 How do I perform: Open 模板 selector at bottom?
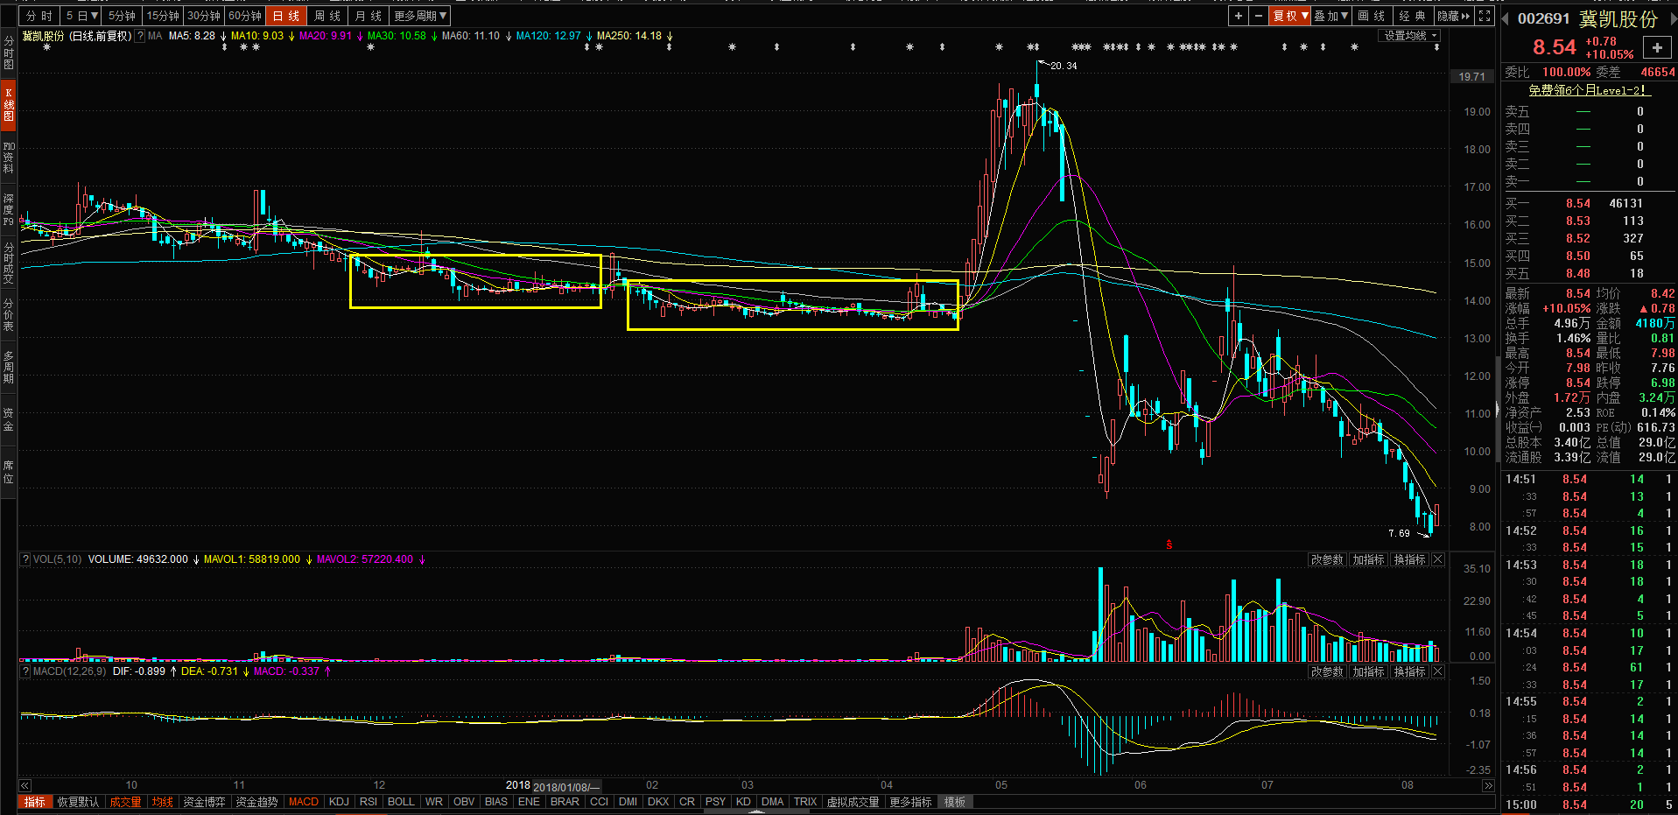click(x=955, y=802)
